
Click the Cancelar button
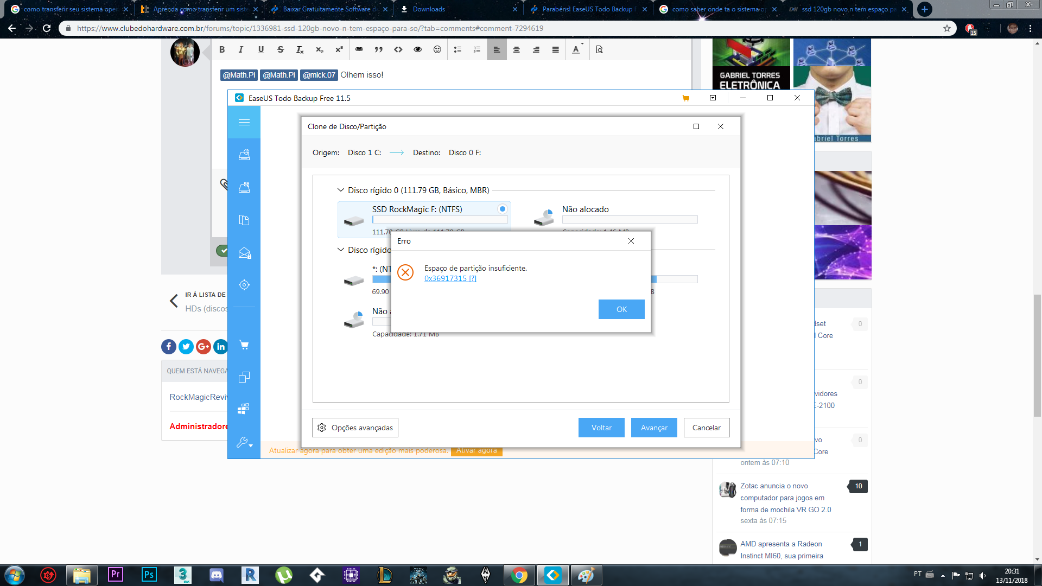[x=707, y=428]
